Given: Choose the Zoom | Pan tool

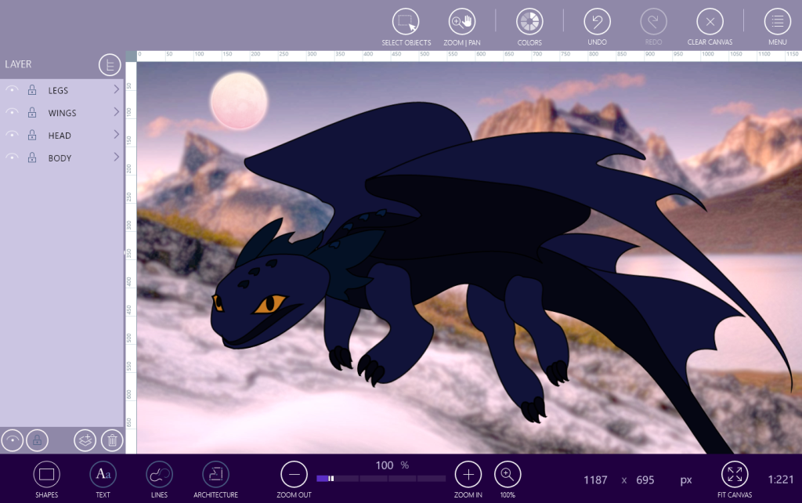Looking at the screenshot, I should point(462,22).
